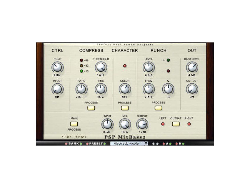Click the red left arrow before PRESET
This screenshot has height=188, width=250.
[87, 144]
